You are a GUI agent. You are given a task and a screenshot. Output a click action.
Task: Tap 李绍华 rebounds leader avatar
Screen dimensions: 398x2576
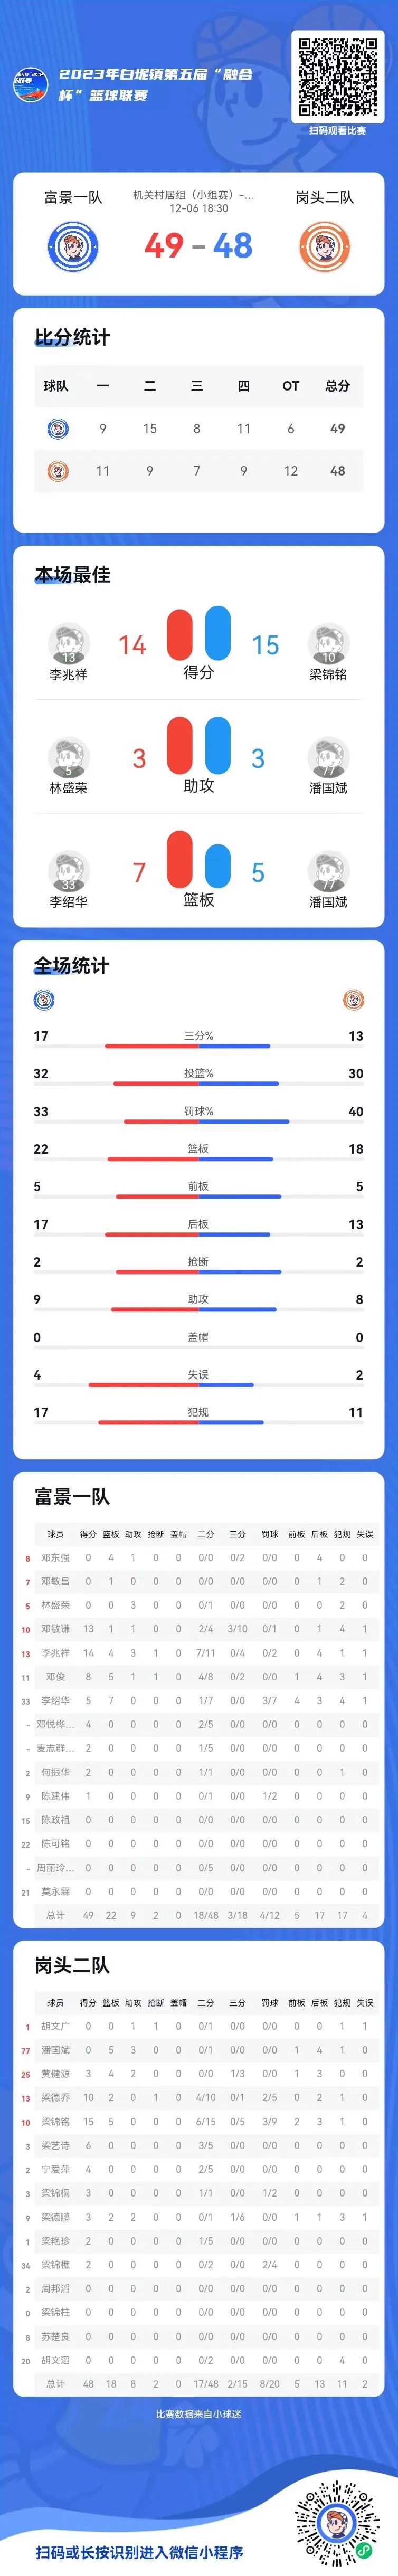pyautogui.click(x=68, y=871)
